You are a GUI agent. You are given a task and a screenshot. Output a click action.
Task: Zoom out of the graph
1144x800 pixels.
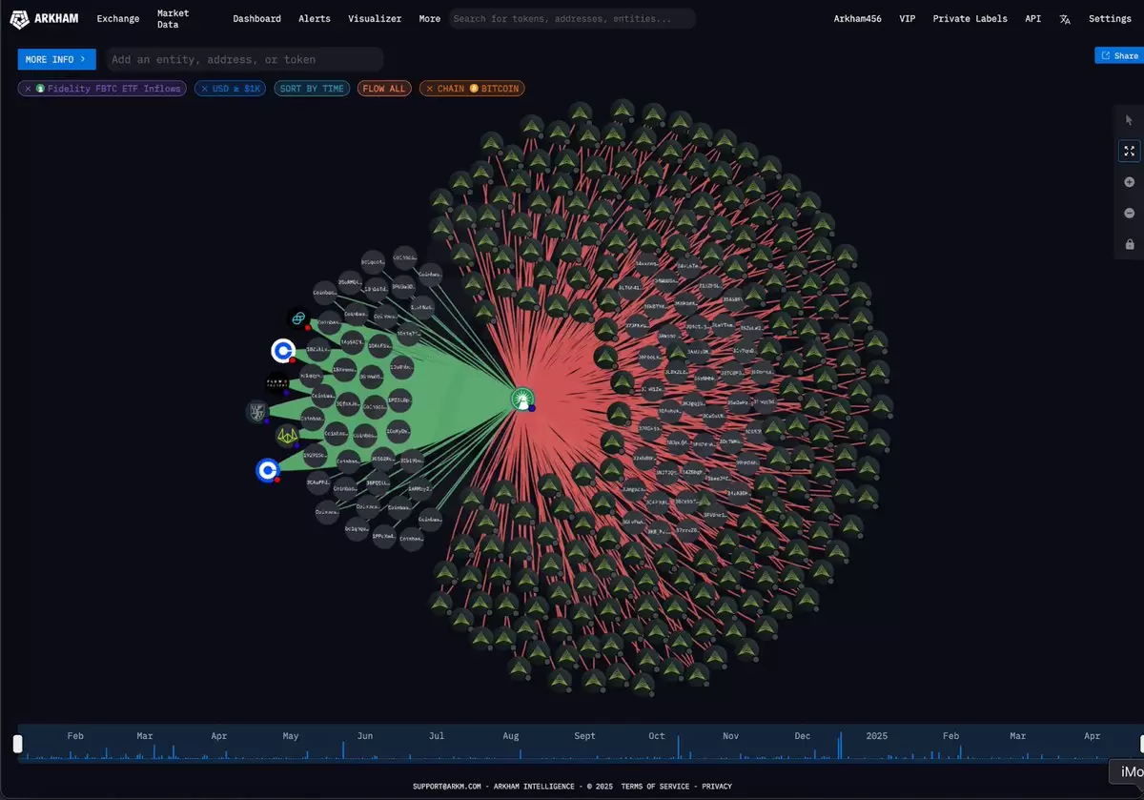(x=1130, y=214)
